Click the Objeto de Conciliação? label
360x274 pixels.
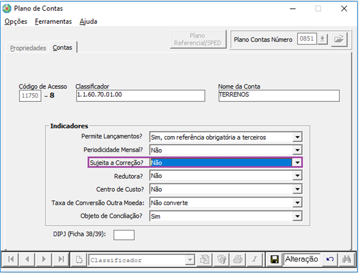point(111,216)
